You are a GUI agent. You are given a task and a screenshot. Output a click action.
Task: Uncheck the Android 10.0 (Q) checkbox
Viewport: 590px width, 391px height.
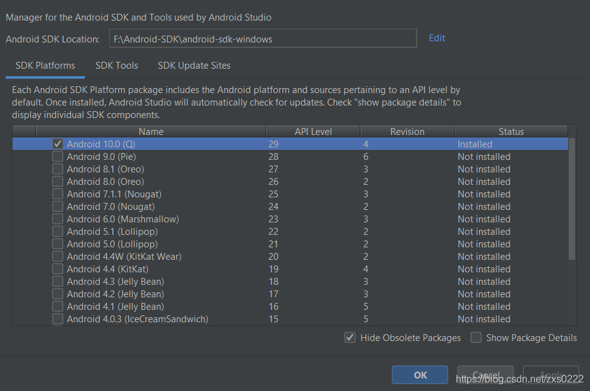[x=57, y=144]
